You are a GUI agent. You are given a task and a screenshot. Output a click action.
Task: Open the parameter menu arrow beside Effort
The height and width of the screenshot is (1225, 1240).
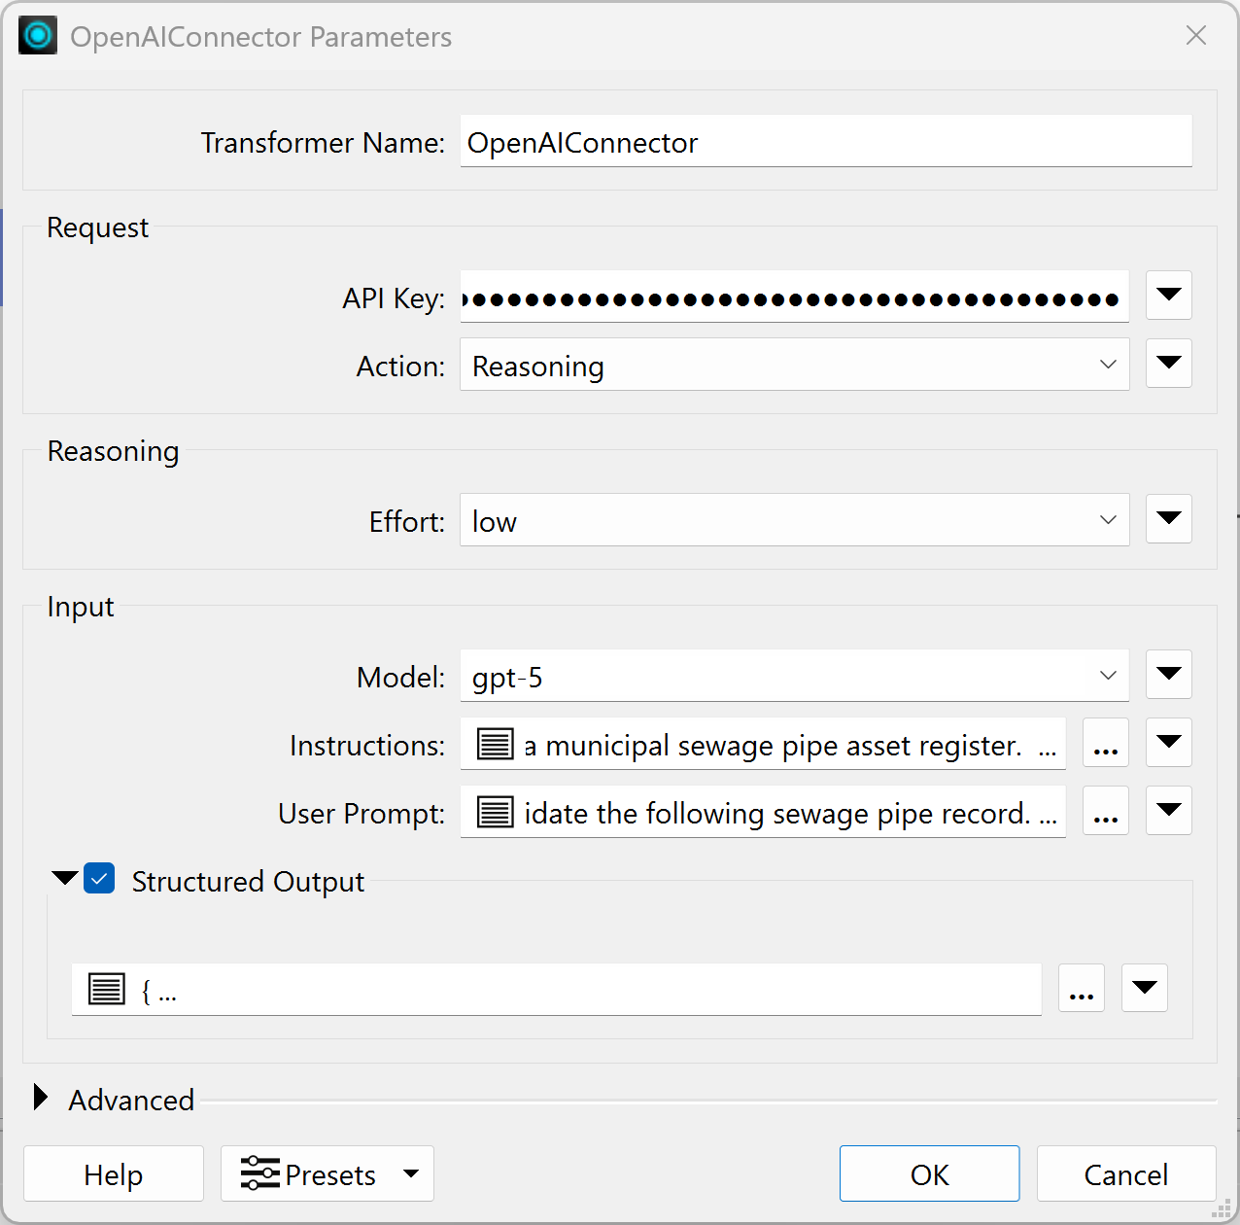1168,519
